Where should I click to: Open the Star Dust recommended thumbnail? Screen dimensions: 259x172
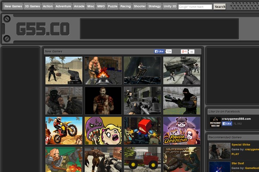[x=220, y=167]
